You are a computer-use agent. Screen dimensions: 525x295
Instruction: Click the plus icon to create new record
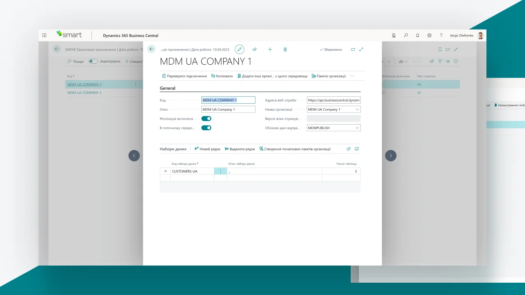coord(270,49)
